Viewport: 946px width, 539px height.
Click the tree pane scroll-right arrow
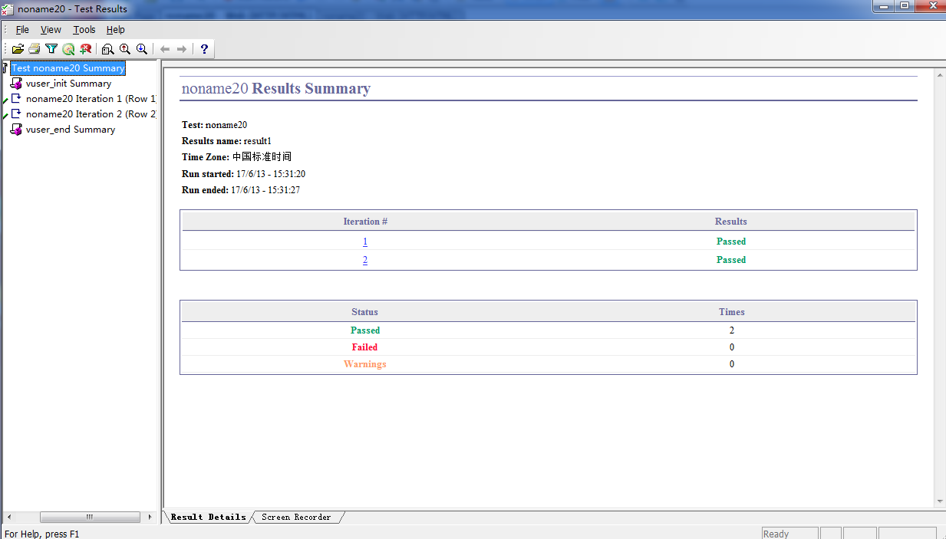150,517
